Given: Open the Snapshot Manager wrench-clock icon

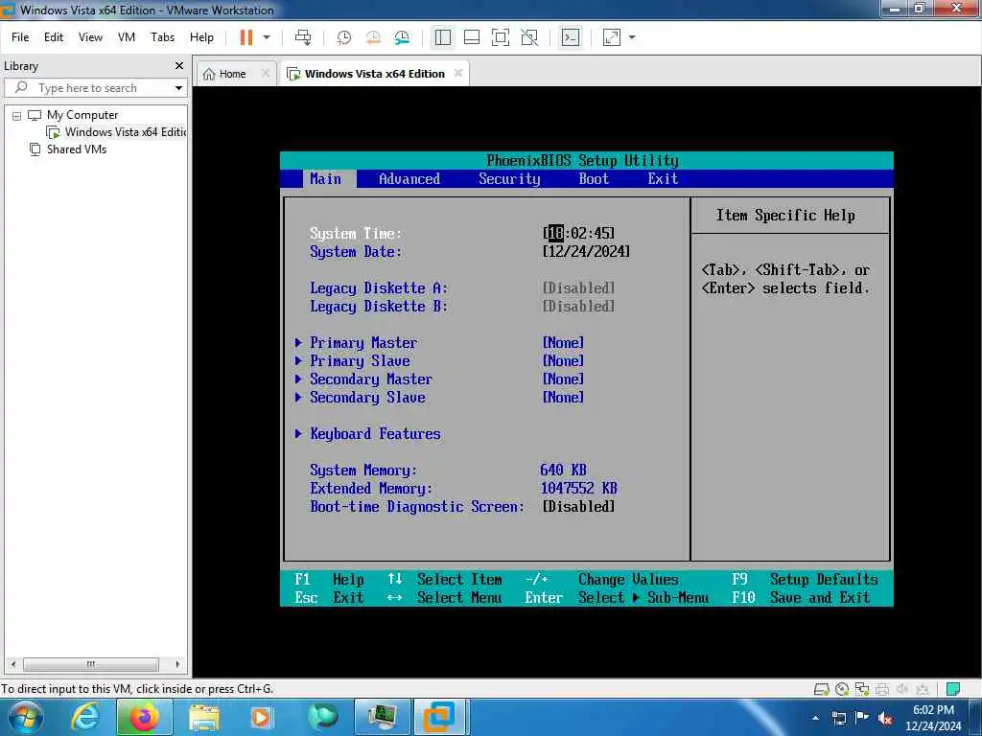Looking at the screenshot, I should 402,37.
